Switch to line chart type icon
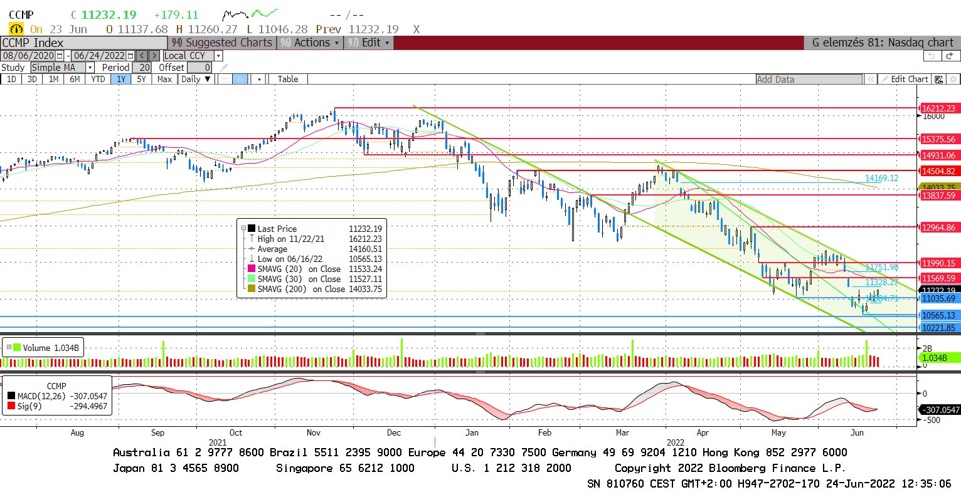The image size is (961, 502). click(225, 79)
